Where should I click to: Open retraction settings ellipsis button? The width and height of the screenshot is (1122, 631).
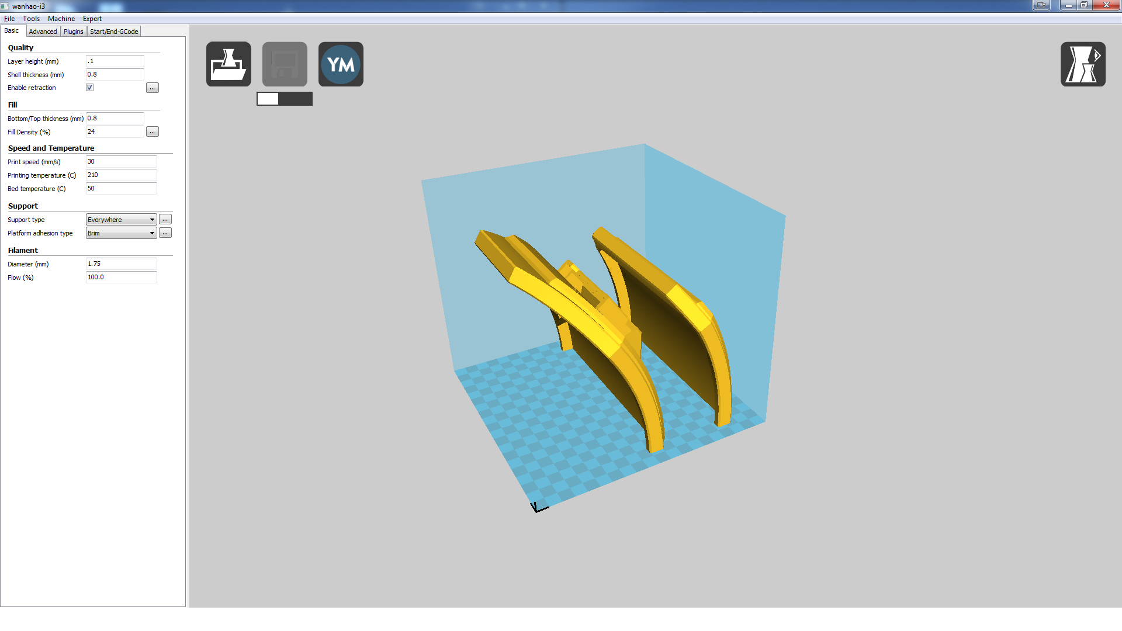152,88
